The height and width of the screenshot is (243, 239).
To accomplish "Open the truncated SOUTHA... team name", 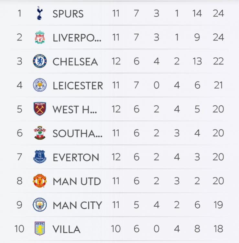I will (77, 133).
